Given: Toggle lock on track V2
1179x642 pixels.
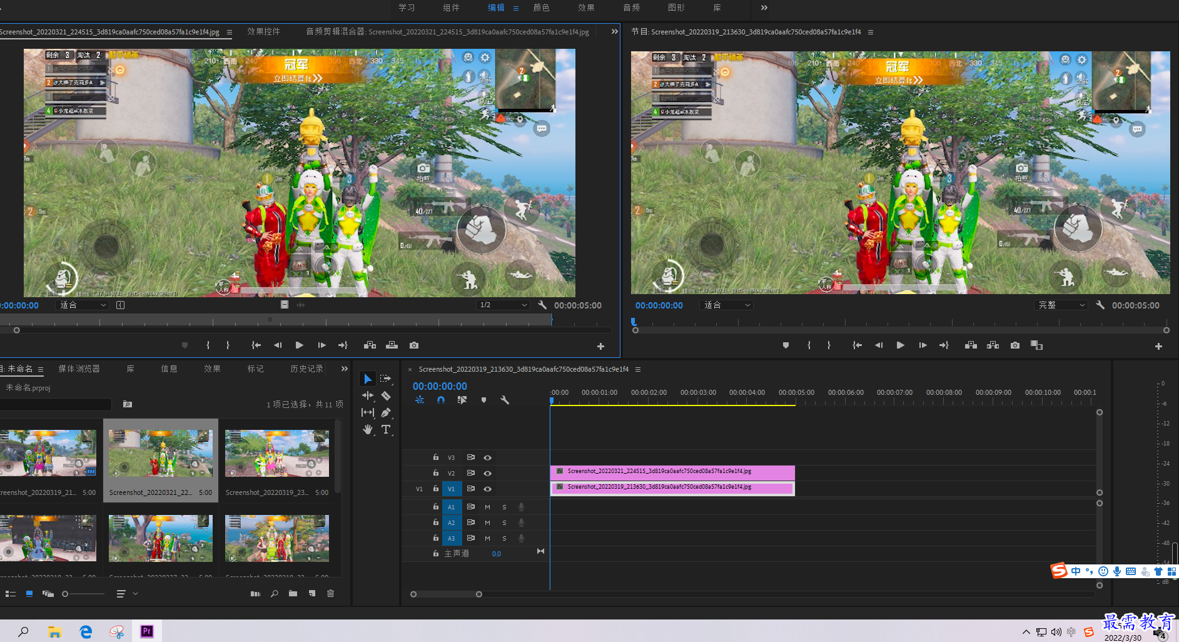Looking at the screenshot, I should point(436,472).
